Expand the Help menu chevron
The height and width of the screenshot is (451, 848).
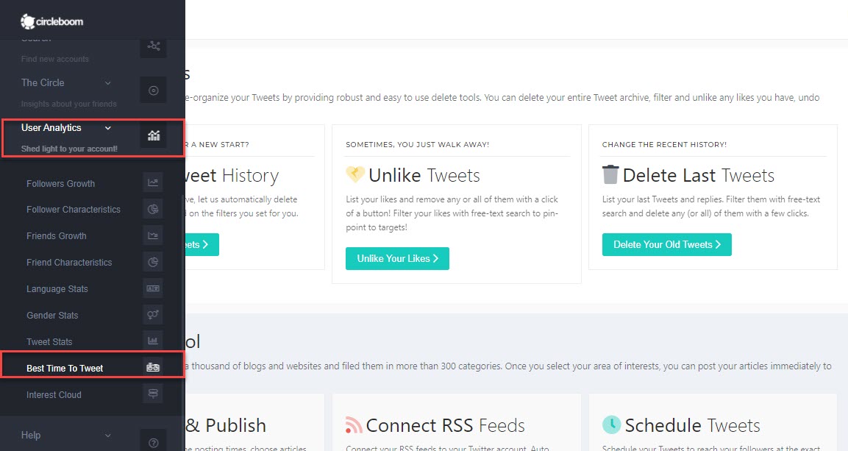pos(107,436)
